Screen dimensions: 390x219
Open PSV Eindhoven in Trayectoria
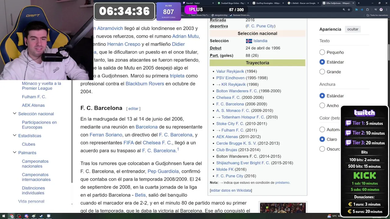pos(230,78)
